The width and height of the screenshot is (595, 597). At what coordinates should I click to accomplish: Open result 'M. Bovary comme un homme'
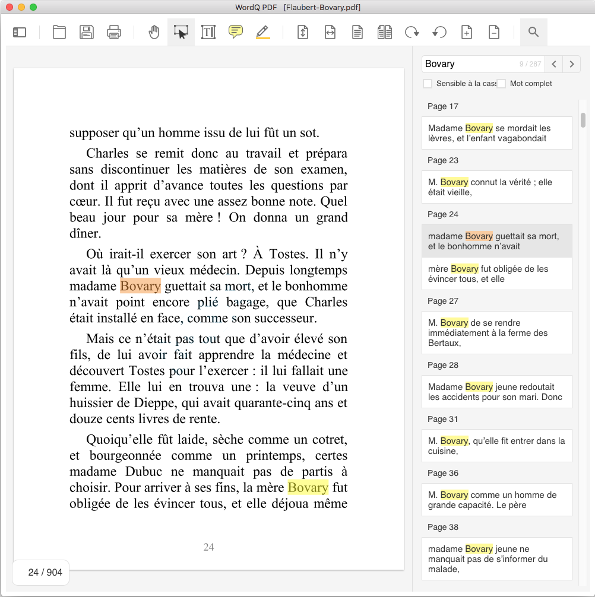click(496, 500)
